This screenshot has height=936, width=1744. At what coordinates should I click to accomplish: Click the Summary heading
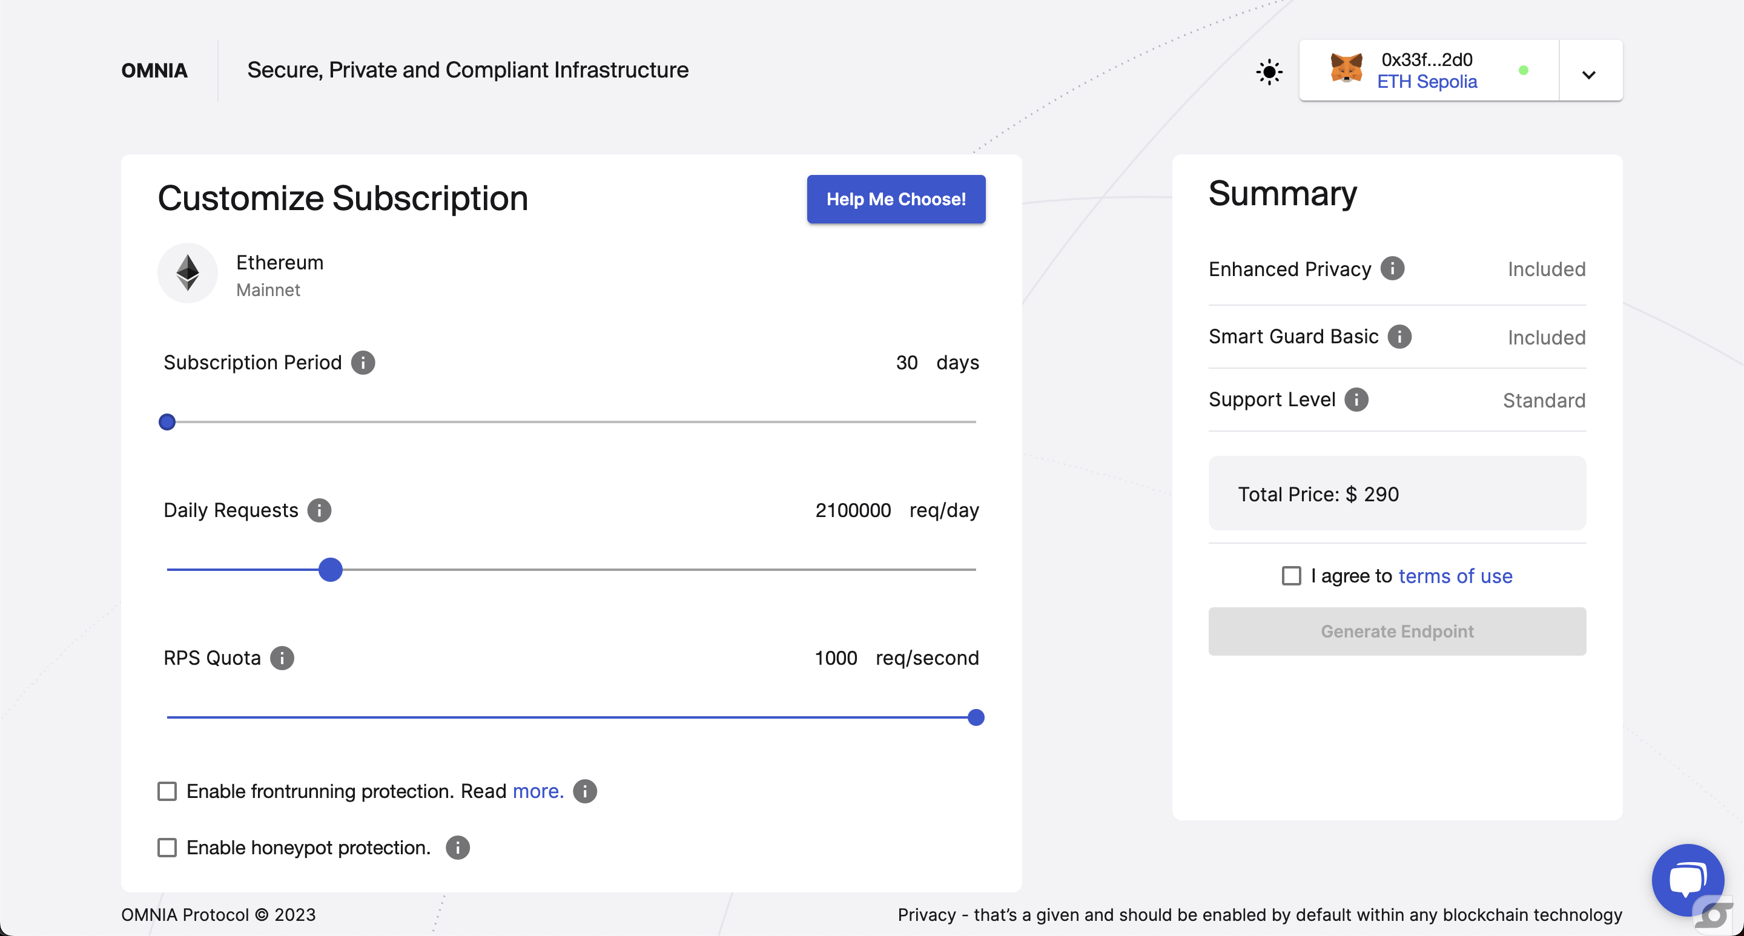point(1283,194)
